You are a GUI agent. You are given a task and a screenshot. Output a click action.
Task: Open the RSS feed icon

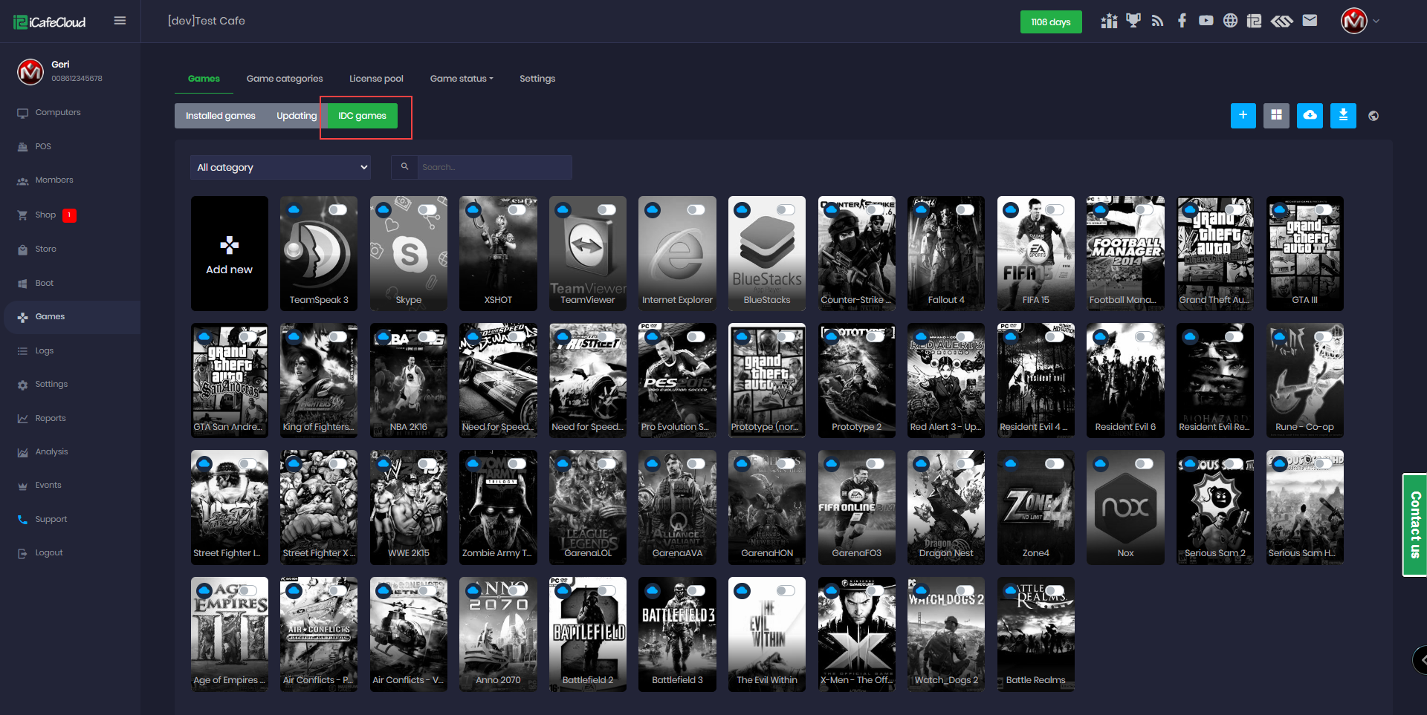point(1157,21)
